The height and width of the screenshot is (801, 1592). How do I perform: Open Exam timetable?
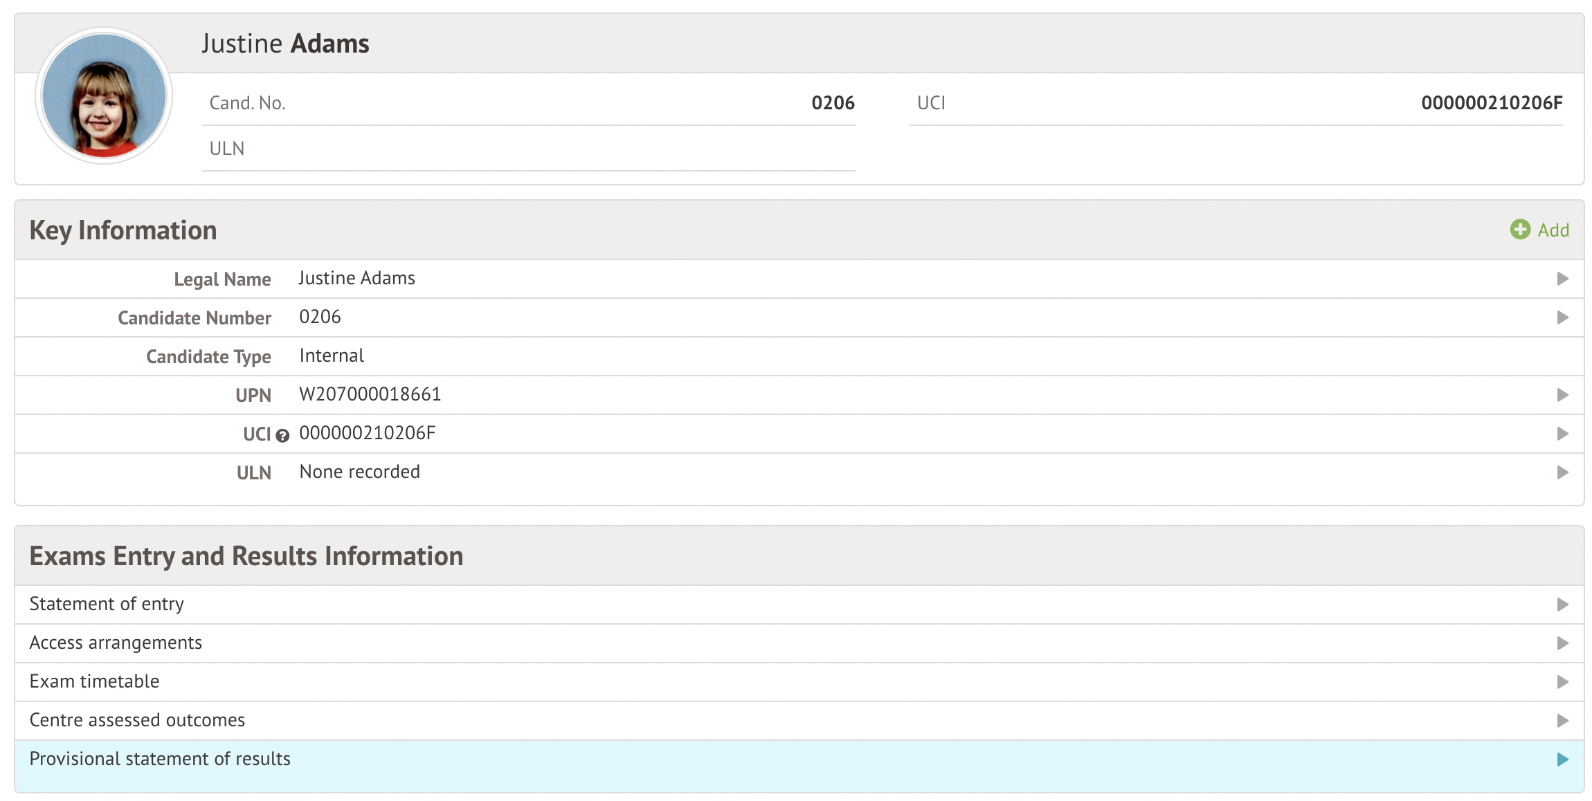(x=94, y=682)
